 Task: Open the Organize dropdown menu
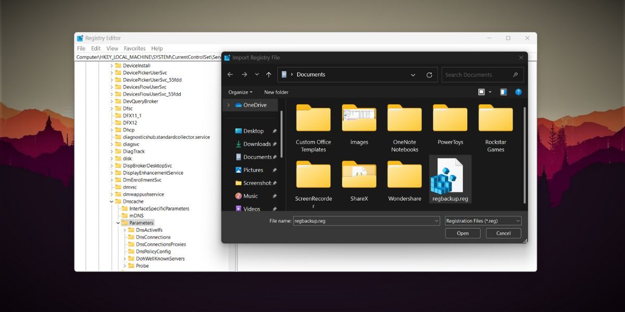[x=240, y=92]
